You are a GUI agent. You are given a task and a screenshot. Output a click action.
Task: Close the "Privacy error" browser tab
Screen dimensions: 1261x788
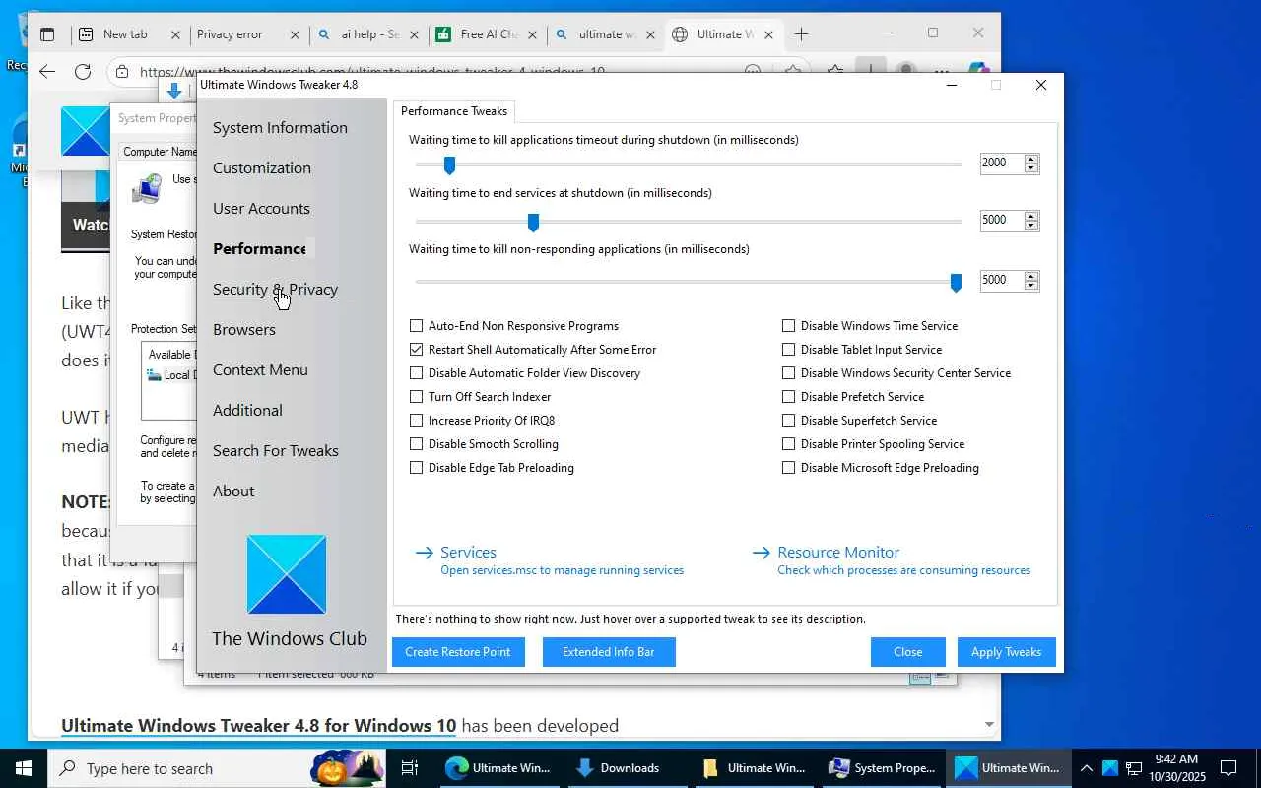[x=295, y=34]
